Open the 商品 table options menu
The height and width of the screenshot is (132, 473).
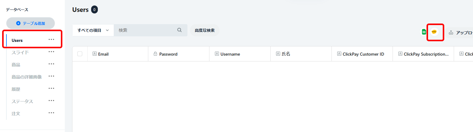(x=51, y=64)
